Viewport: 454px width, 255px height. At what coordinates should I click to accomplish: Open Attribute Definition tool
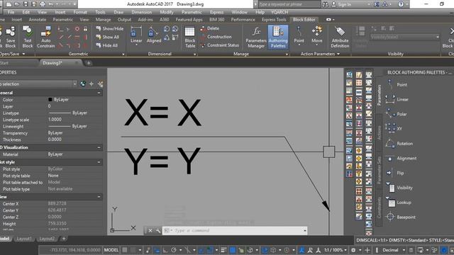[340, 37]
